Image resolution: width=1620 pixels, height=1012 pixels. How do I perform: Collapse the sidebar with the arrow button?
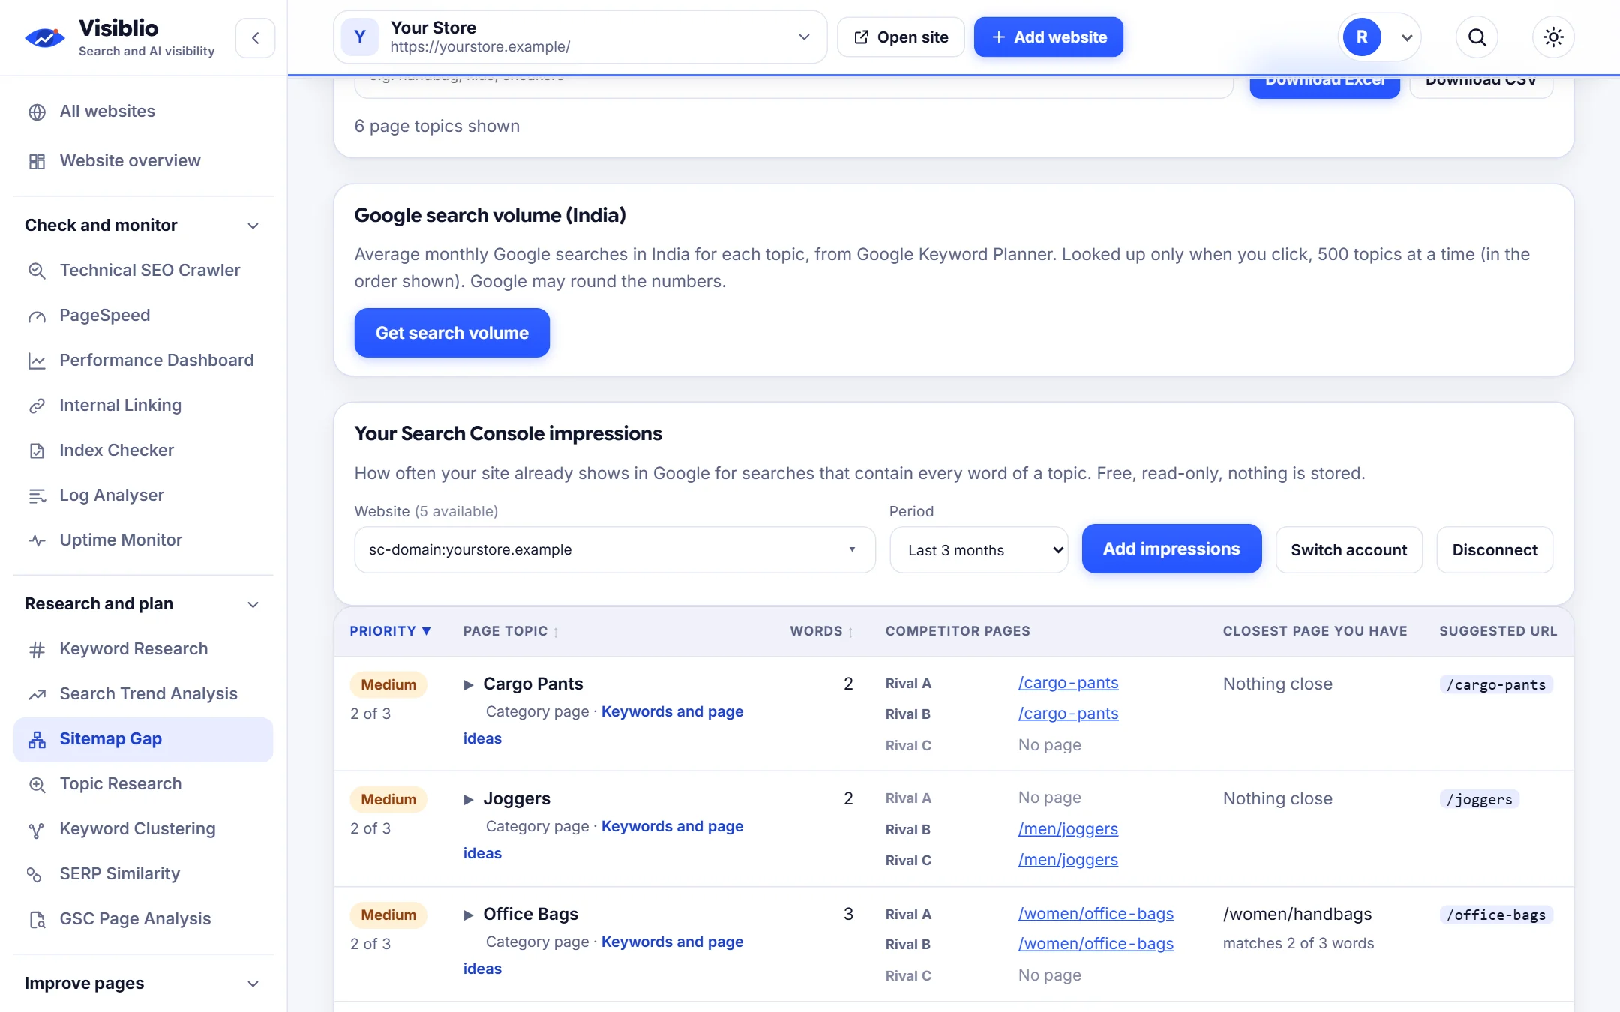tap(255, 38)
